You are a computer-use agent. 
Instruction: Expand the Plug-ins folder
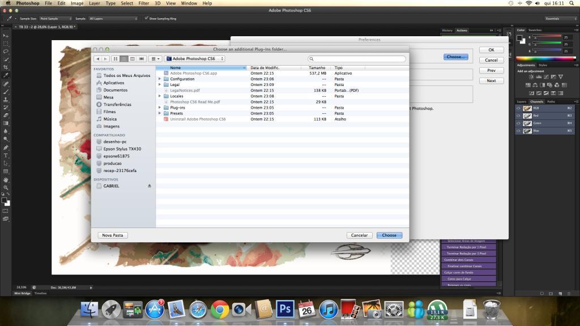160,108
